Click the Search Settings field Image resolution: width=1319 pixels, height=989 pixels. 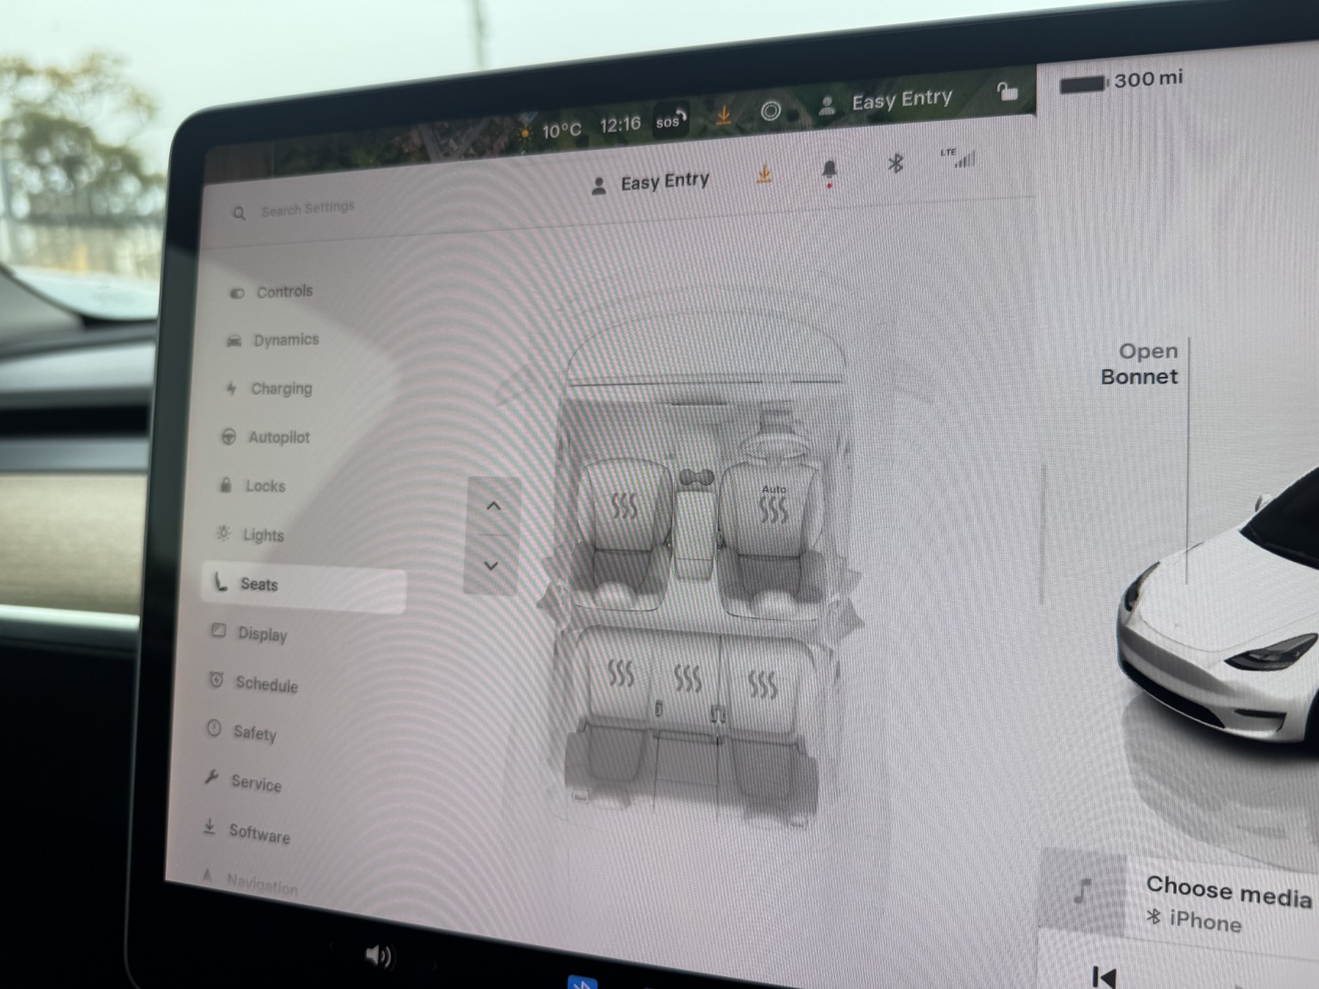pyautogui.click(x=307, y=209)
